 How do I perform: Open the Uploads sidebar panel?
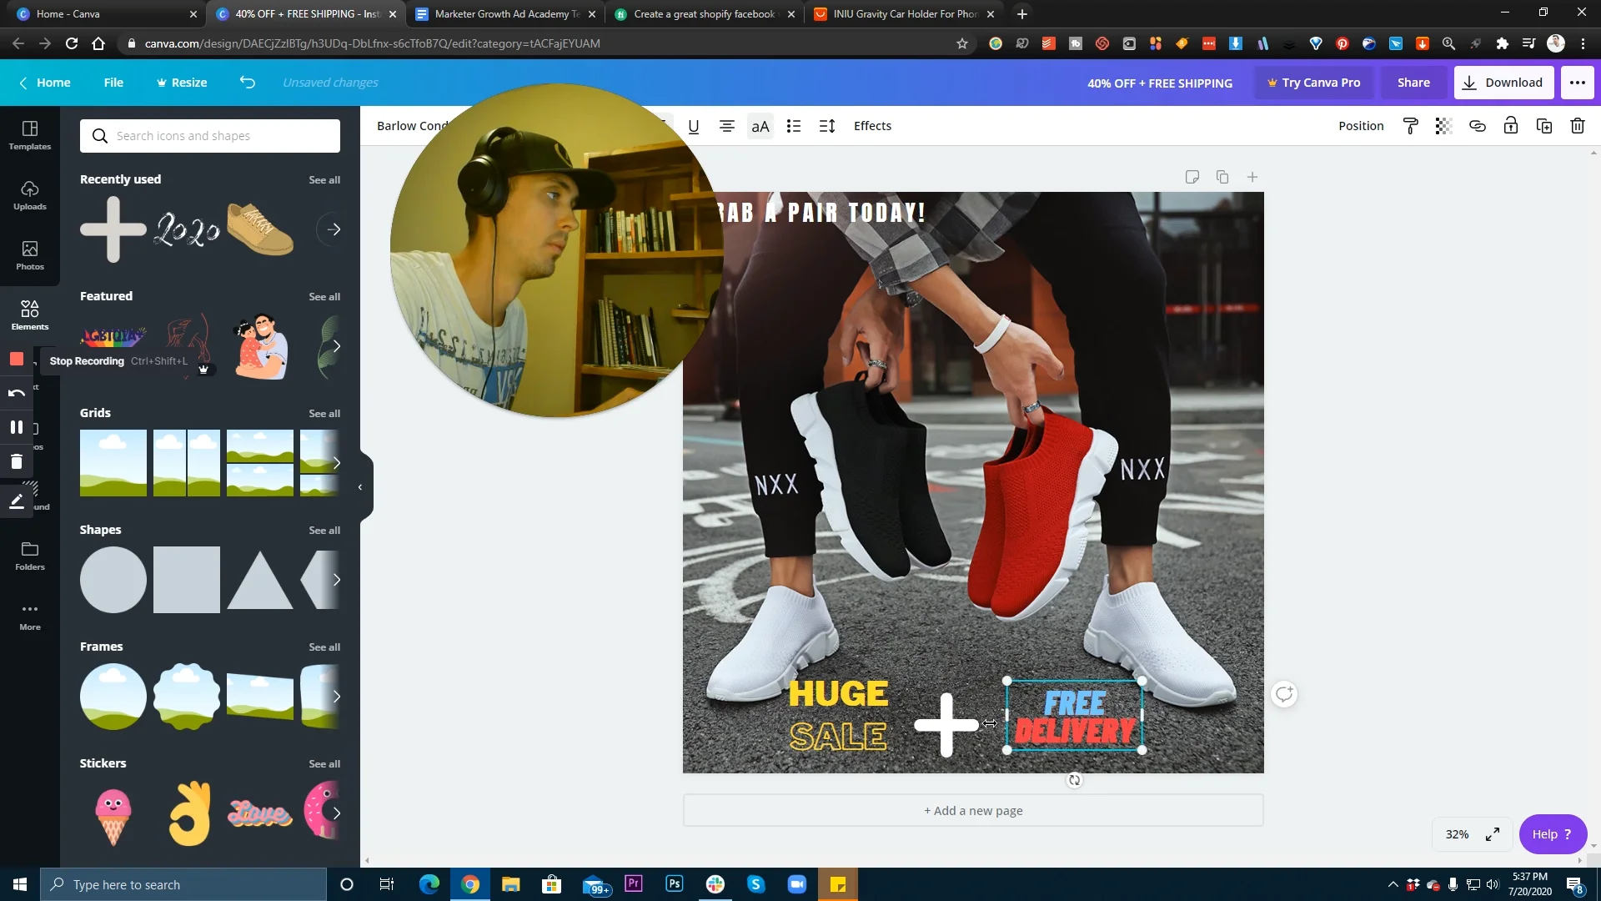(30, 195)
